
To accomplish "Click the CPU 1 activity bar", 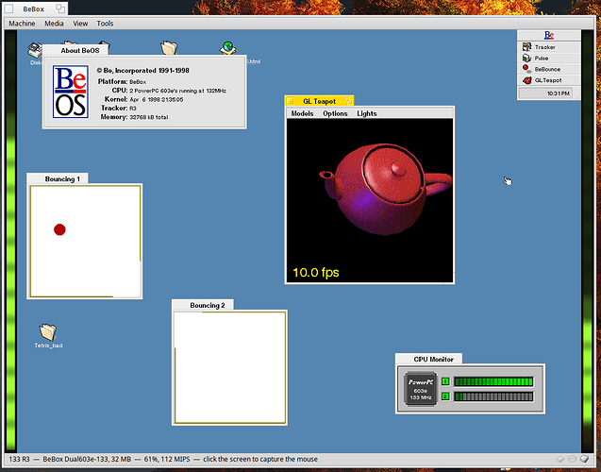I will click(493, 381).
